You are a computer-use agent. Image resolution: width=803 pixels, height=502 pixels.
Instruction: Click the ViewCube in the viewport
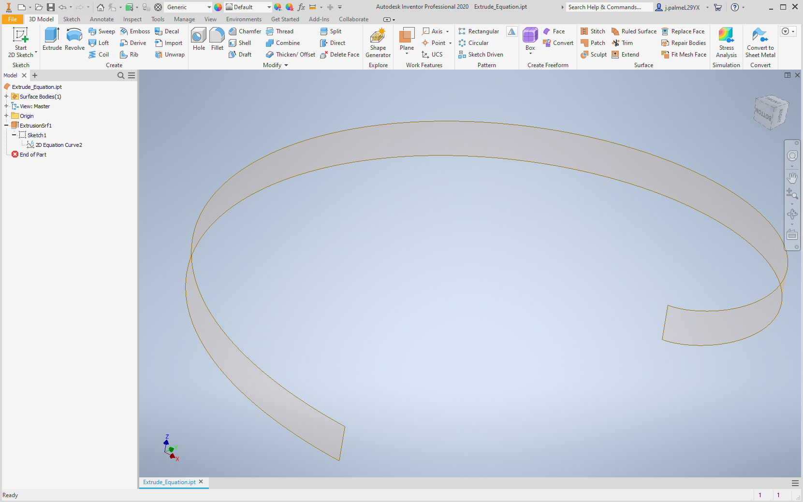771,112
